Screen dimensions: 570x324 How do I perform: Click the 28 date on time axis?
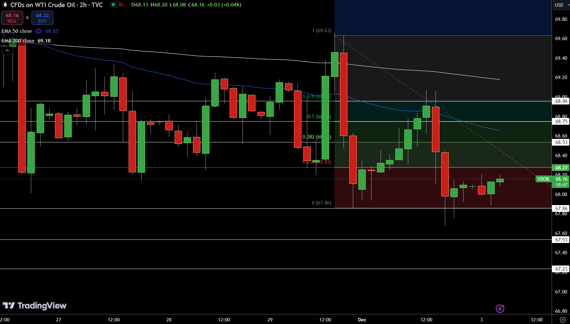pos(169,320)
